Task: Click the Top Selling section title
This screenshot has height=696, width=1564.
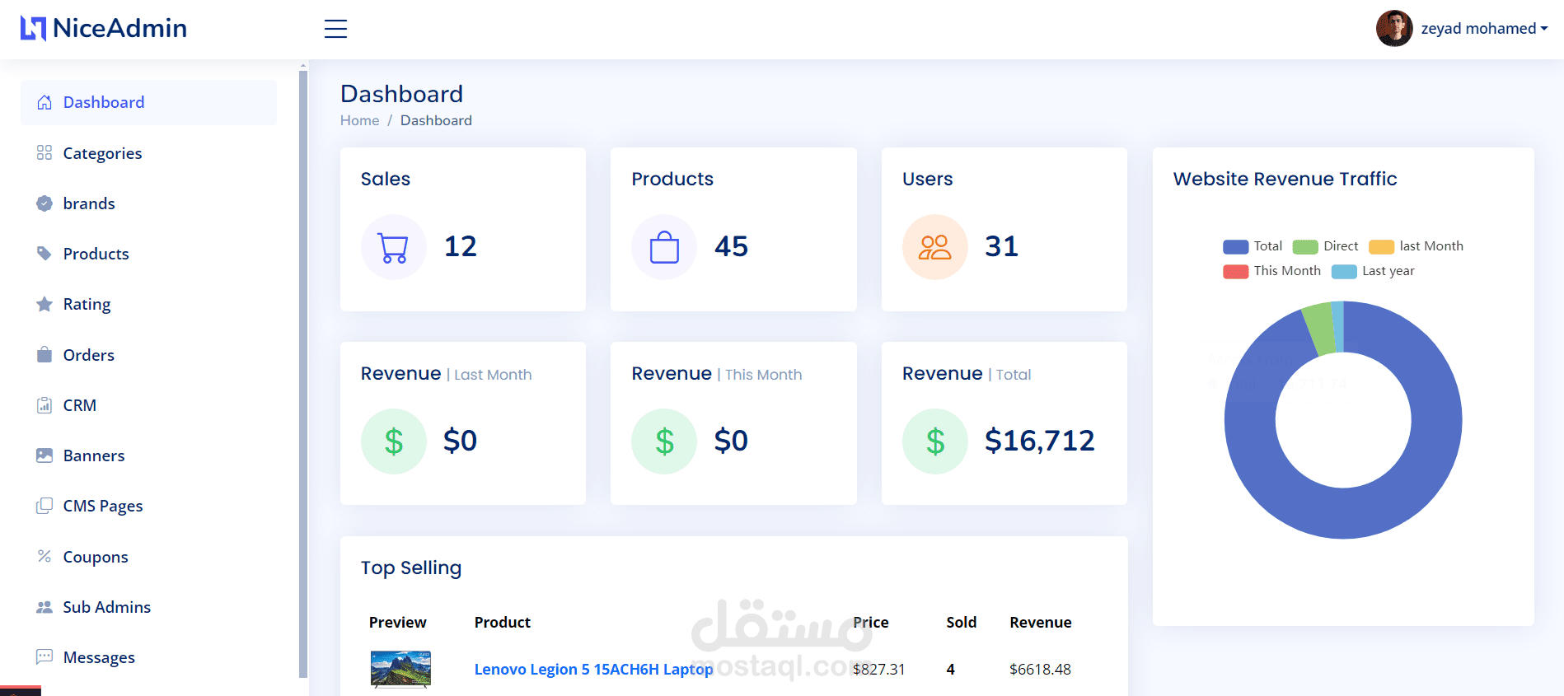Action: click(411, 568)
